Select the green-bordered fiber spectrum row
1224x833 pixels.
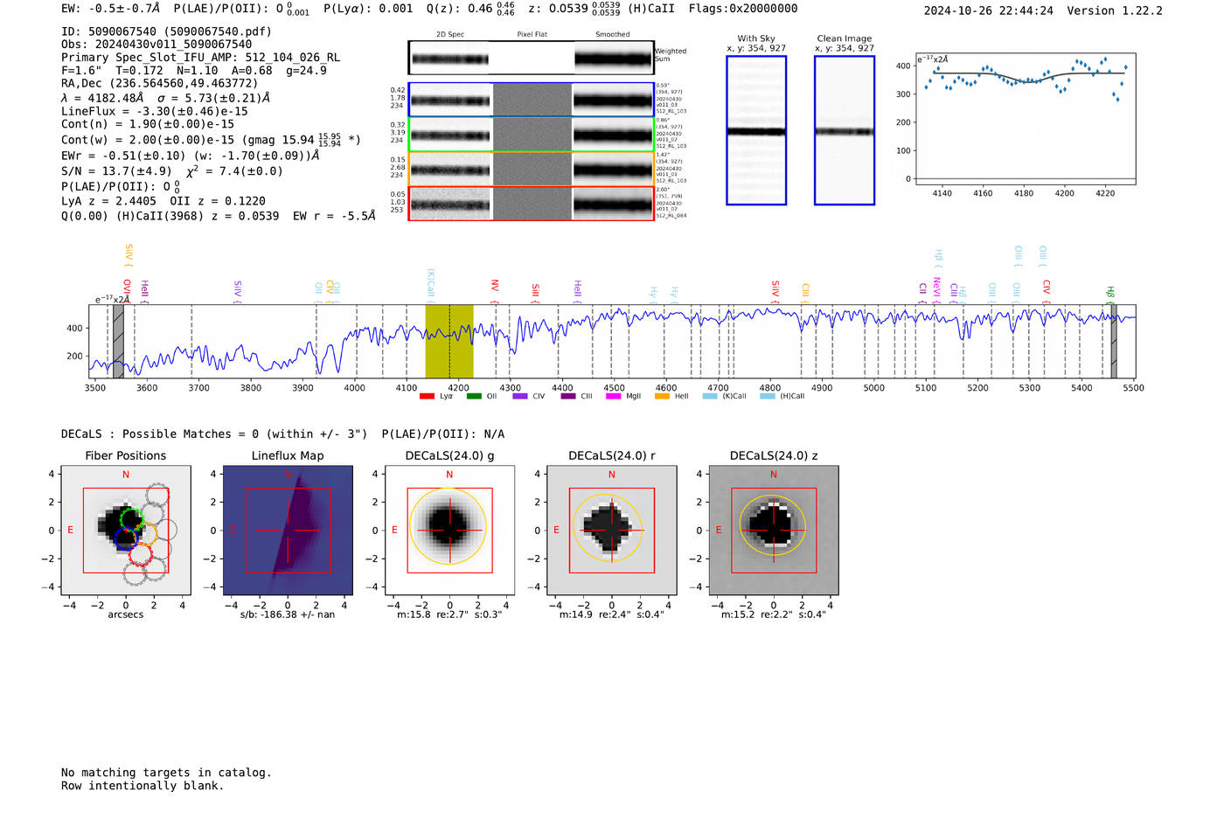(x=531, y=135)
